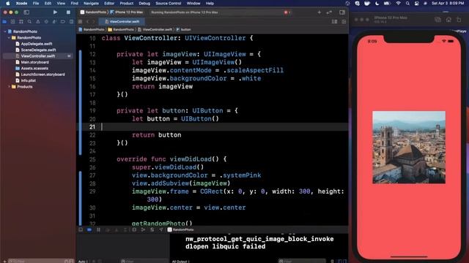Open LaunchScreen.storyboard in navigator
This screenshot has width=469, height=263.
coord(43,75)
